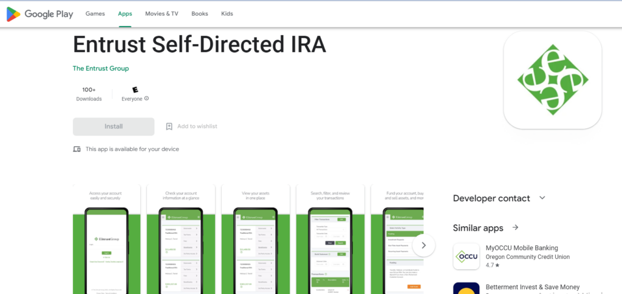
Task: Go to the Kids tab
Action: pos(227,14)
